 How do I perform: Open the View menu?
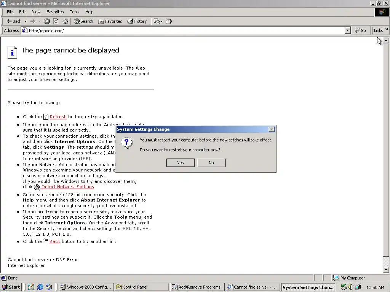tap(36, 12)
